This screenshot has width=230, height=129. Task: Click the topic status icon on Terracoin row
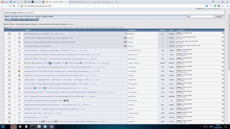(9, 113)
